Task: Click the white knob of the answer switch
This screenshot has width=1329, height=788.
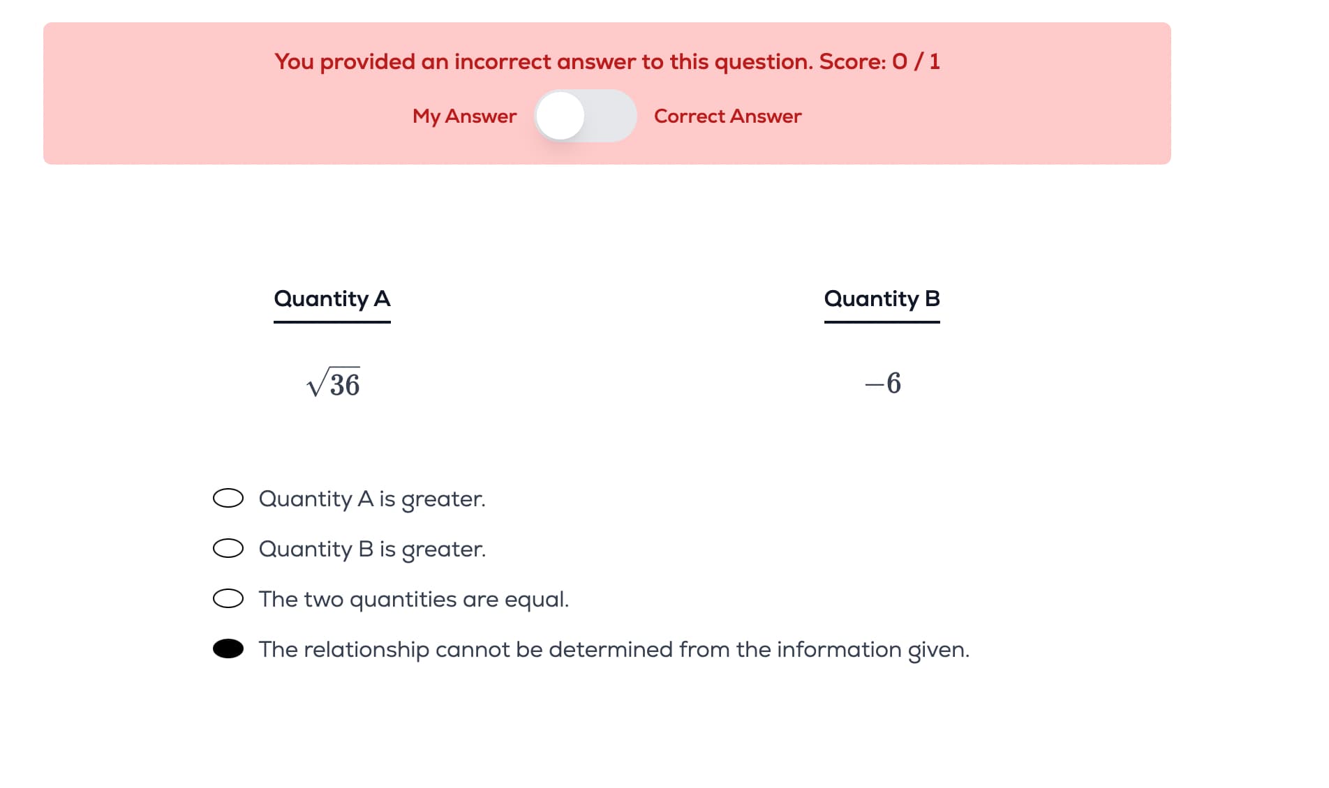Action: pyautogui.click(x=560, y=116)
